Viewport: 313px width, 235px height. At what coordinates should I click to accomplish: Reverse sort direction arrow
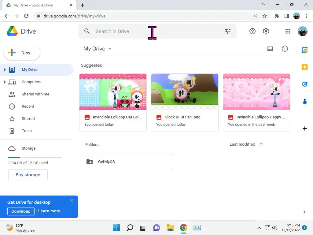[x=261, y=144]
